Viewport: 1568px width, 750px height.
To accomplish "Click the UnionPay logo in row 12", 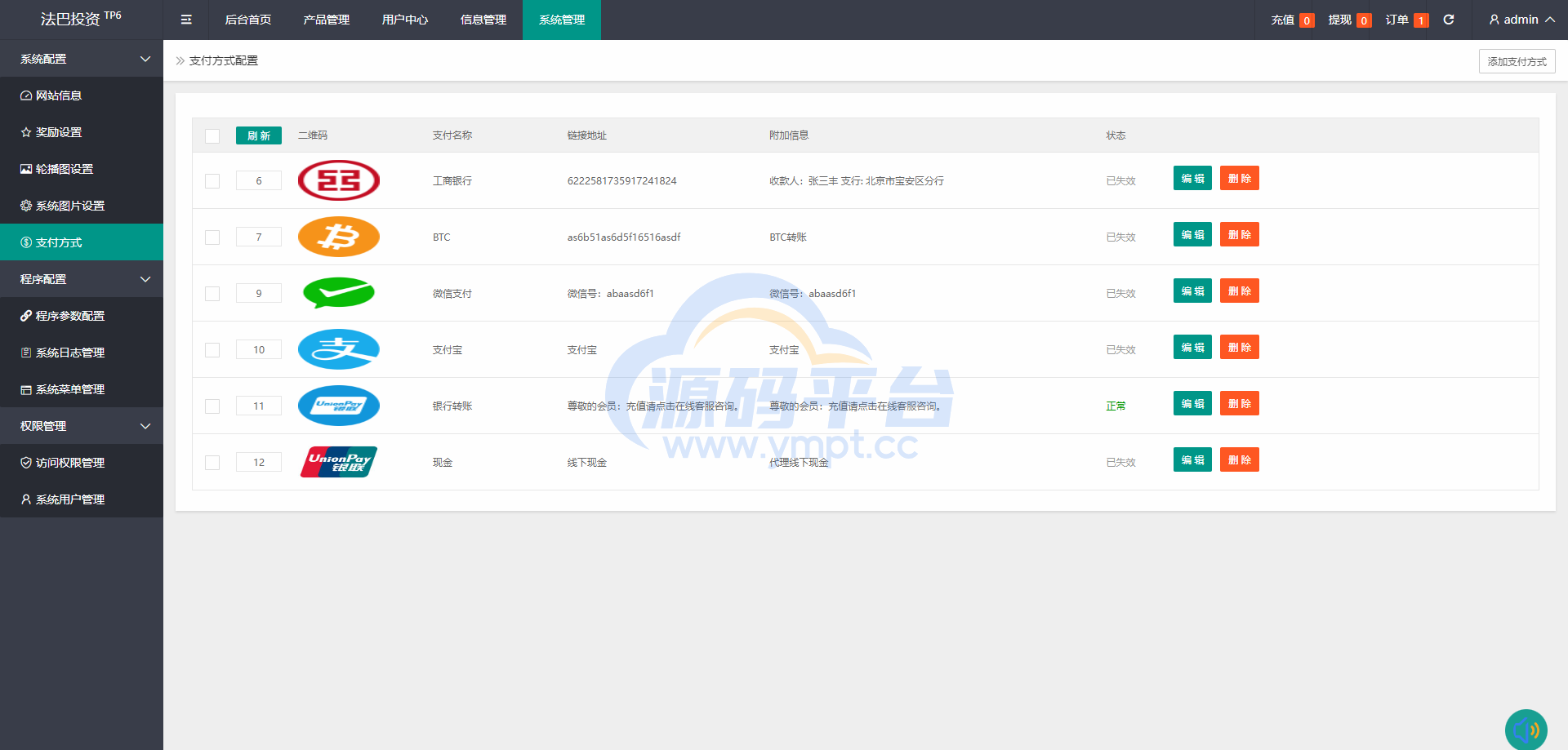I will point(339,462).
